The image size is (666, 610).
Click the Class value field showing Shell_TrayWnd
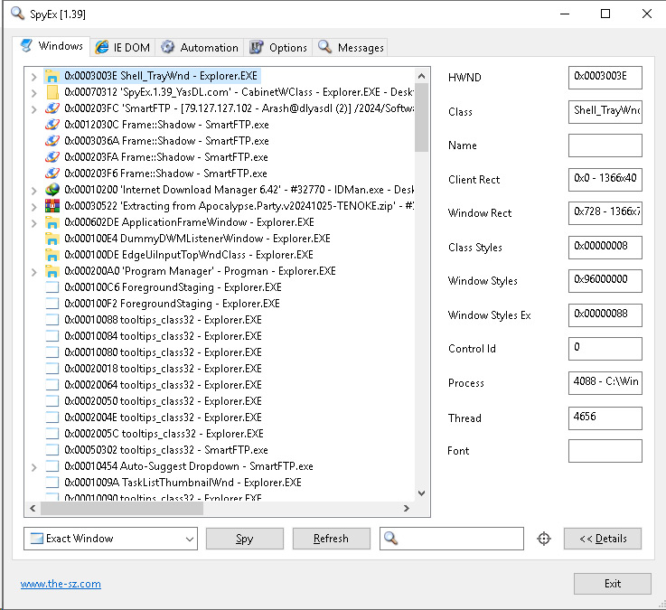point(605,112)
